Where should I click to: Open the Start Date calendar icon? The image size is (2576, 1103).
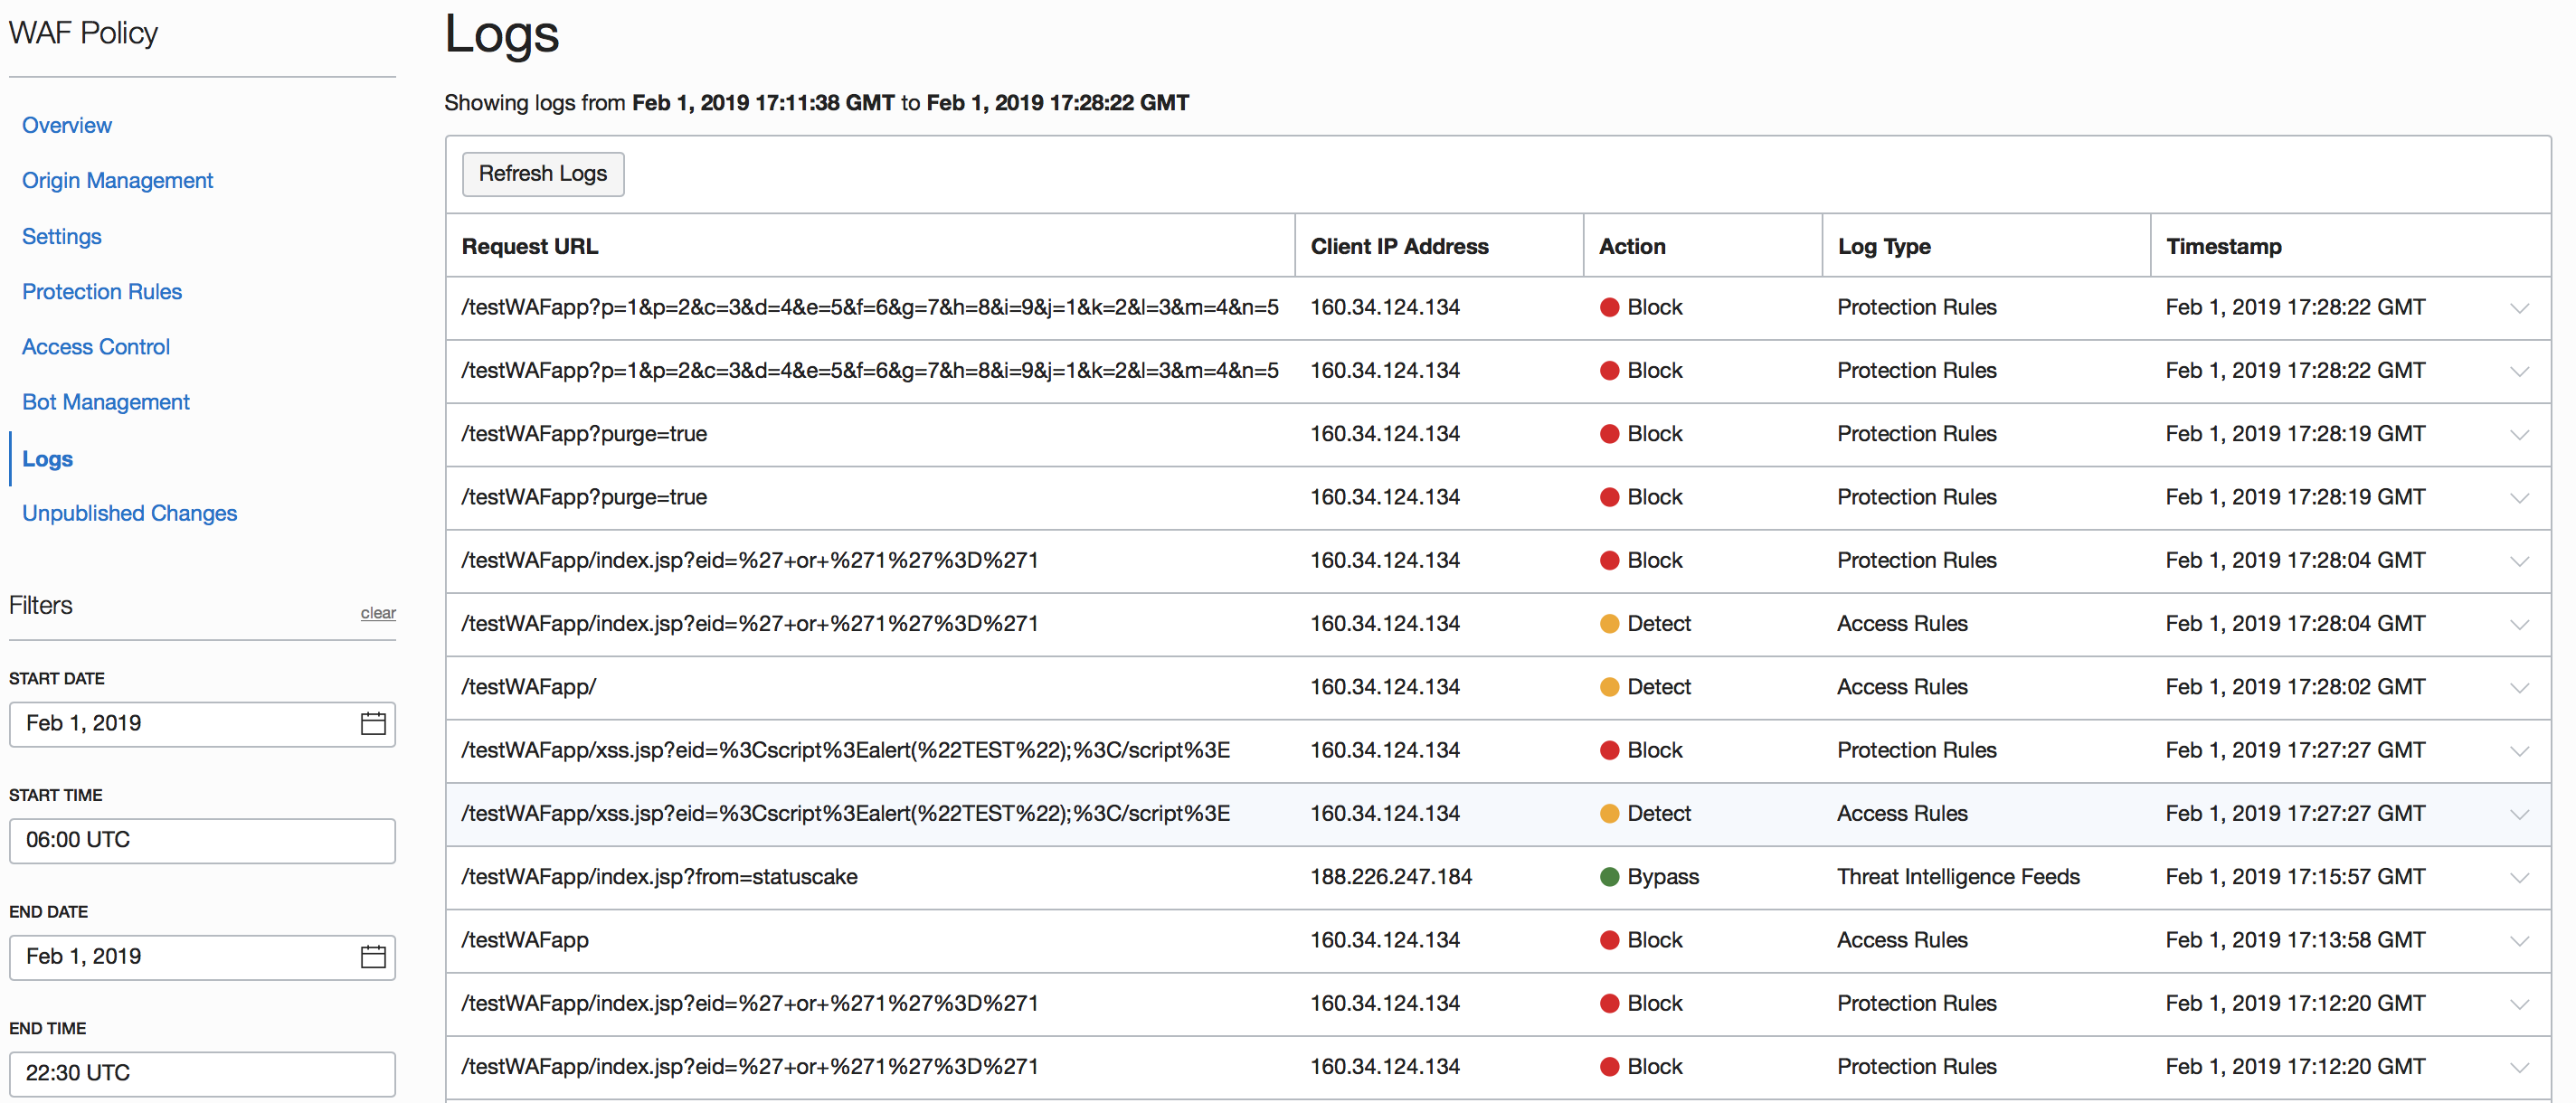click(373, 723)
